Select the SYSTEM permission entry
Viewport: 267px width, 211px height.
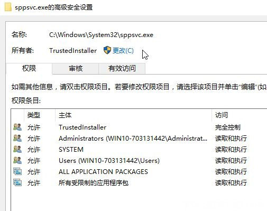tap(139, 150)
